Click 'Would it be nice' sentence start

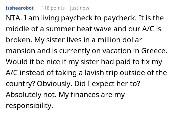[x=33, y=62]
